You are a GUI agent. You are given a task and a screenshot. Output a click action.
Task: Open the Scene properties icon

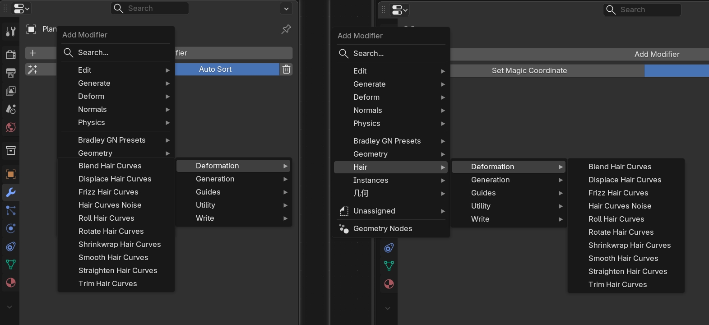click(x=10, y=109)
